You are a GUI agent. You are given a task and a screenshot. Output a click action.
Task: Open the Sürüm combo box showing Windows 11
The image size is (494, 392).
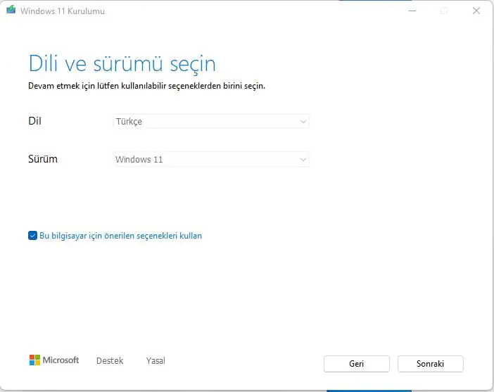coord(210,160)
